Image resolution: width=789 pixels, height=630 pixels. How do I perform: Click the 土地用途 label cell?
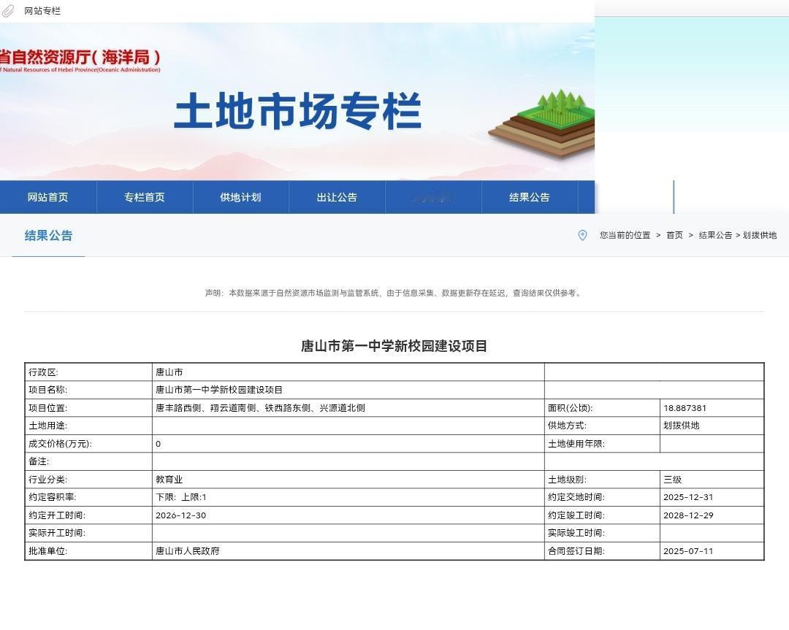(x=88, y=426)
